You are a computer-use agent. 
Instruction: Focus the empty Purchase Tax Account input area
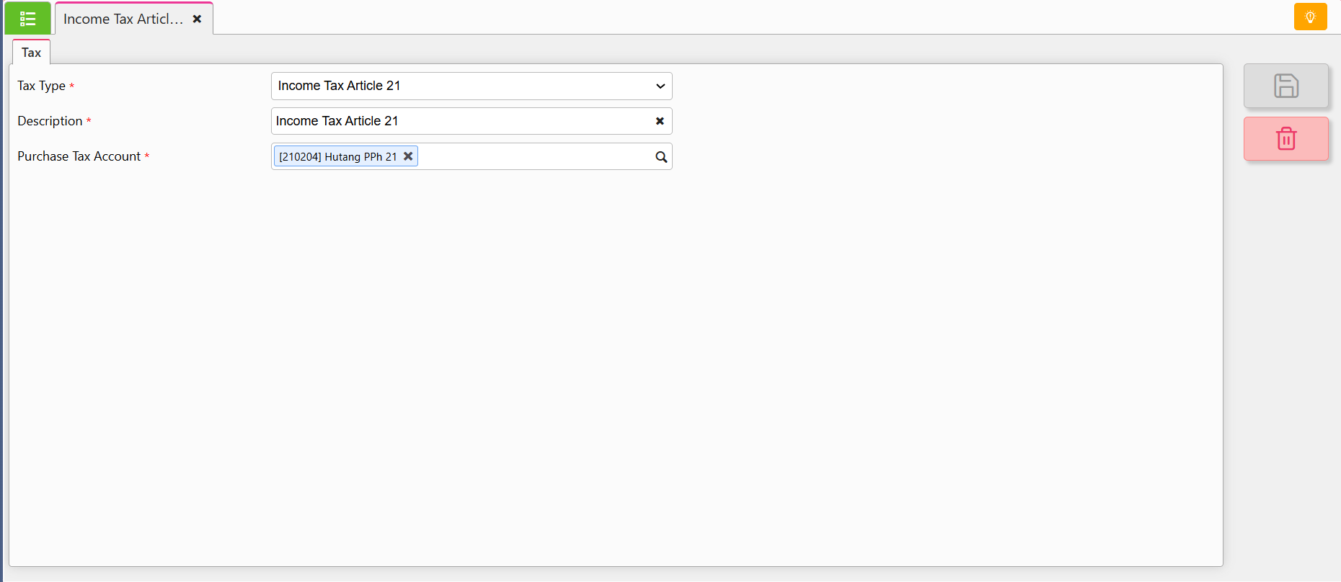[x=535, y=156]
